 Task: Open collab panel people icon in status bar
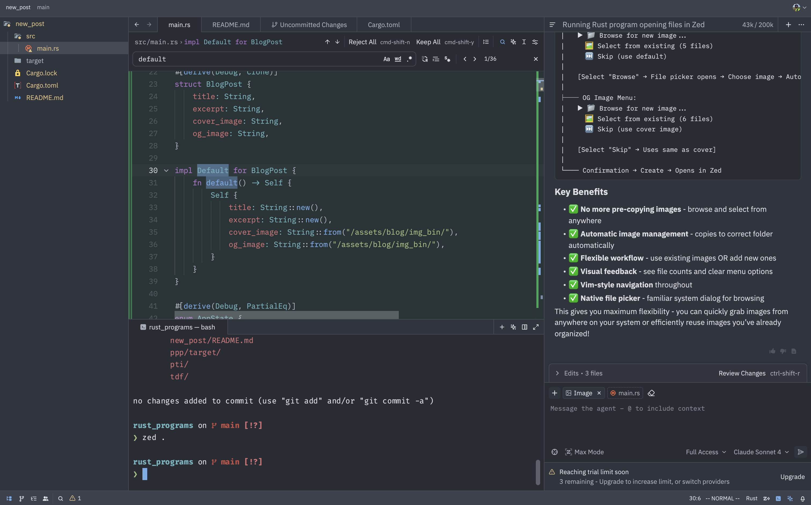(x=45, y=498)
